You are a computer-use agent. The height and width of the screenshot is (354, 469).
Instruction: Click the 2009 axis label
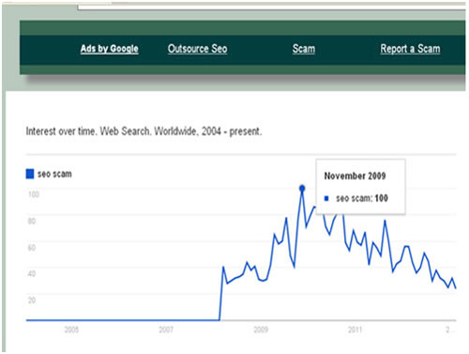(261, 330)
